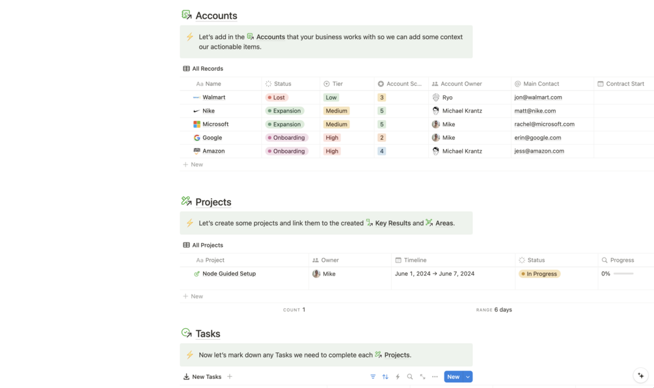The height and width of the screenshot is (388, 654).
Task: Open the three-dot more options menu
Action: pos(435,377)
